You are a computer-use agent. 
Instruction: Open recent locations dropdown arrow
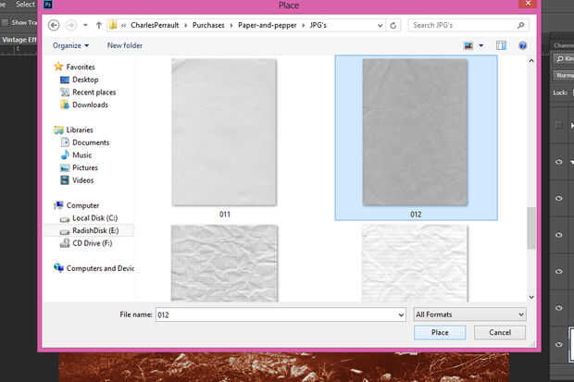point(85,25)
